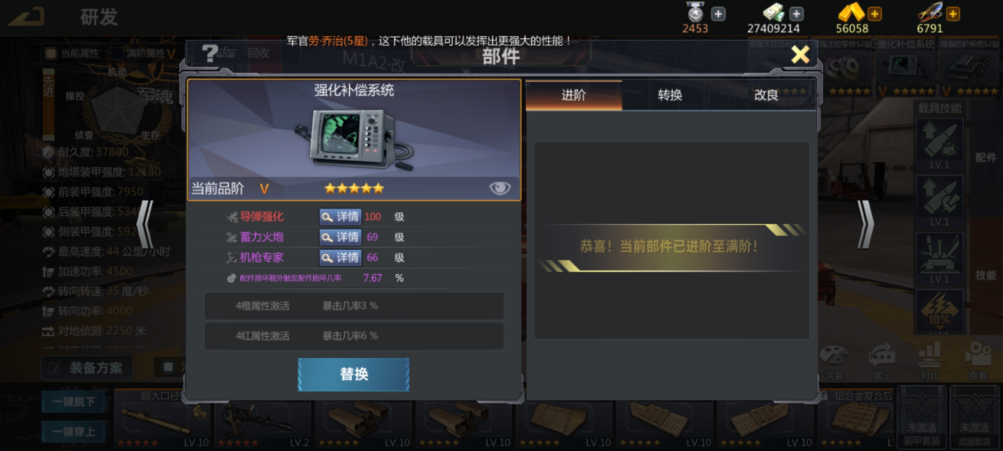Go to next part with right chevron
Viewport: 1003px width, 451px height.
pos(866,224)
